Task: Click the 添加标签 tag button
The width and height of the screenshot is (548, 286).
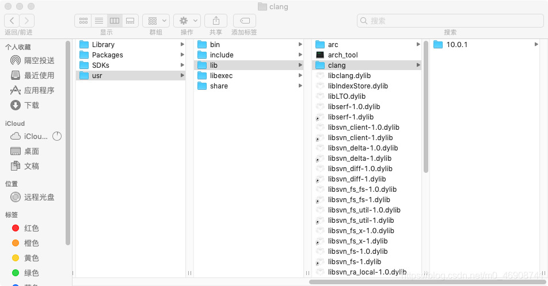Action: [x=245, y=21]
